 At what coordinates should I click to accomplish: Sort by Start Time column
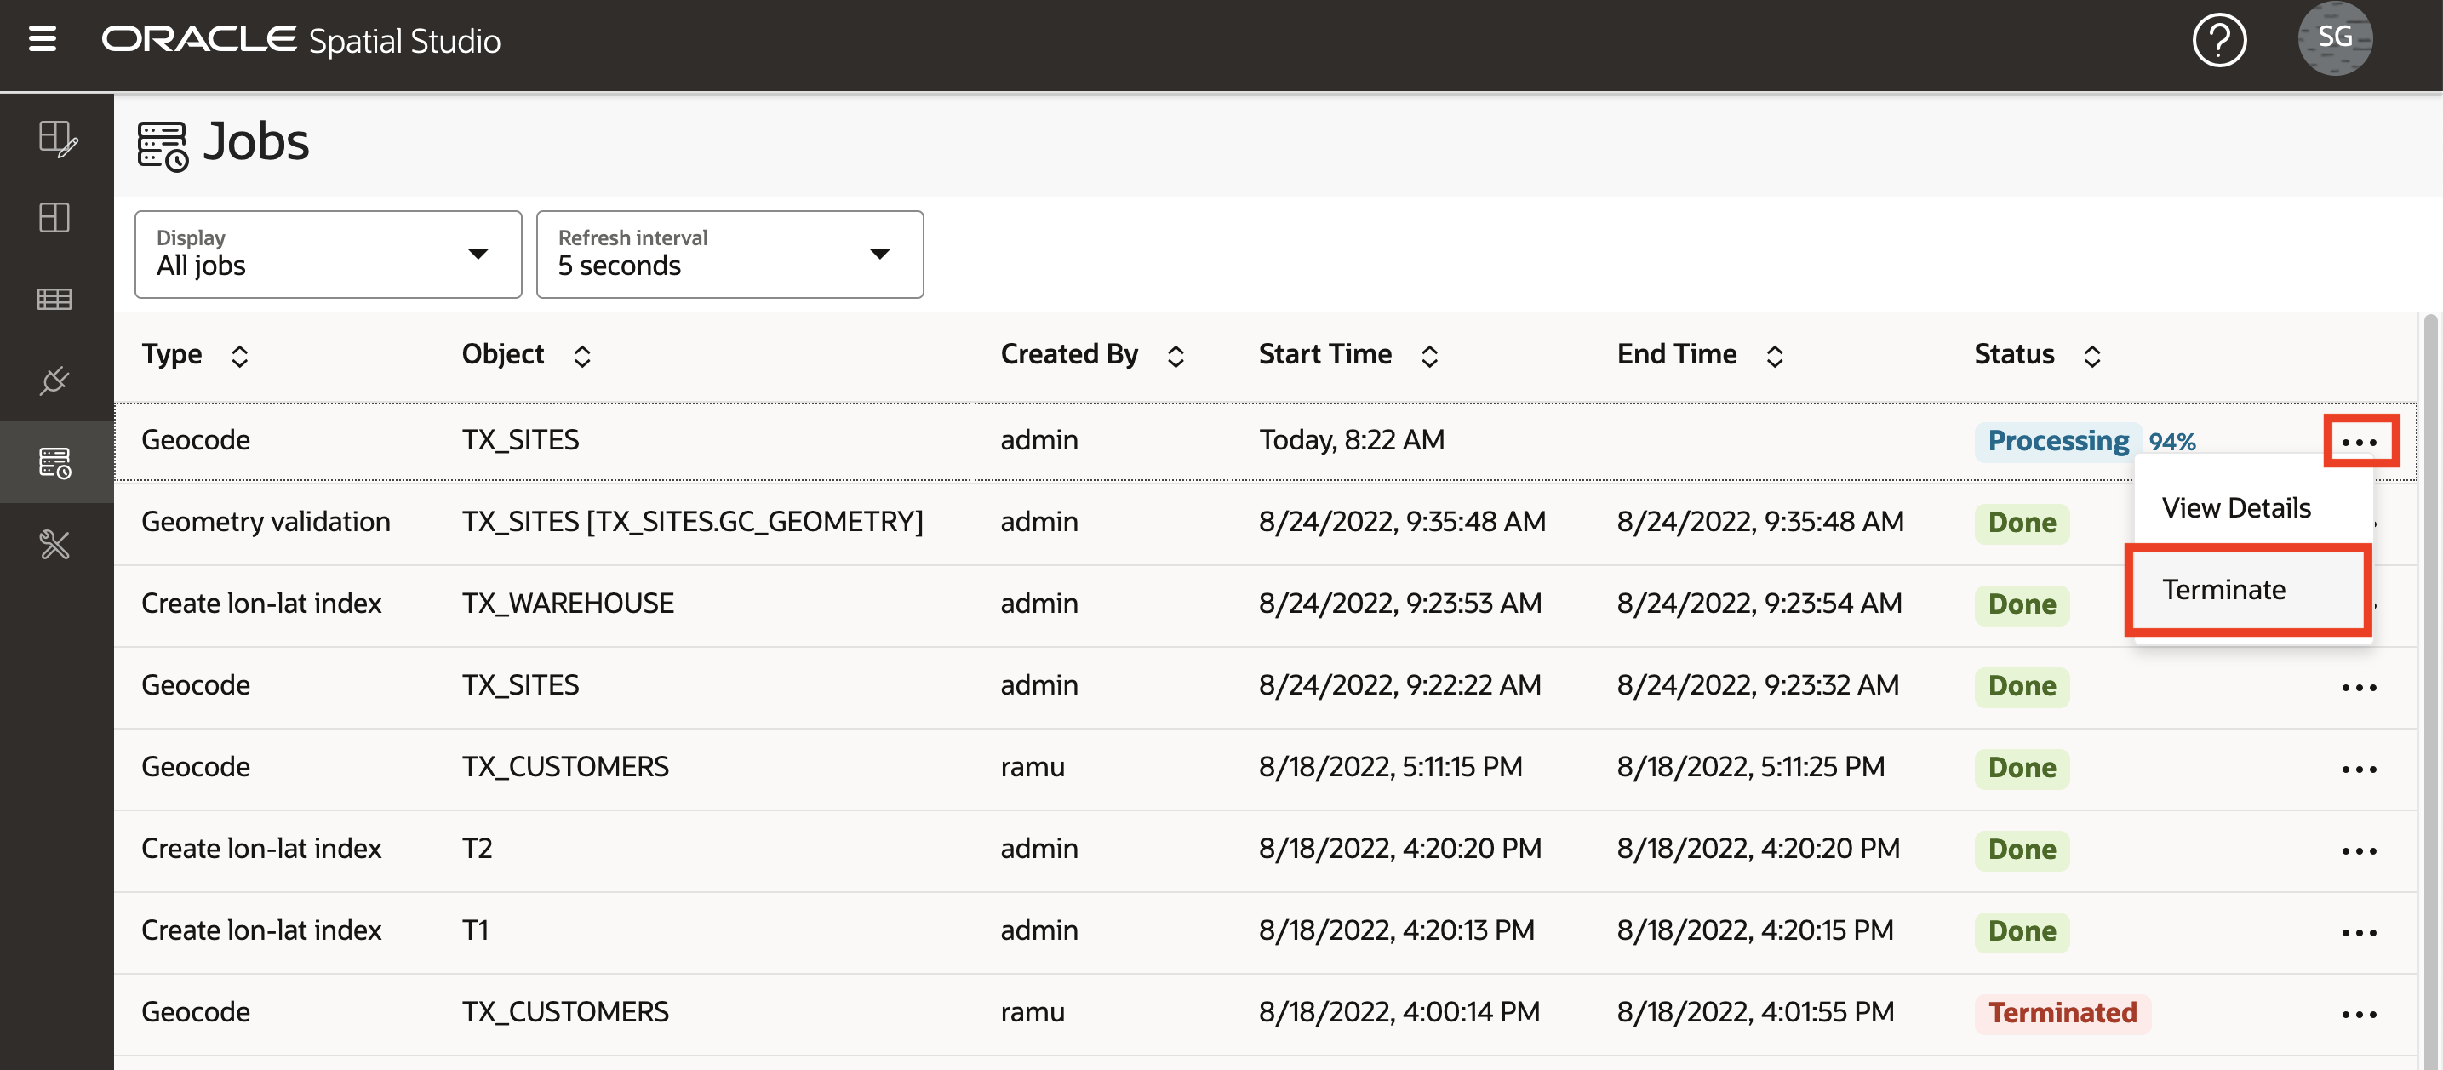(1429, 357)
